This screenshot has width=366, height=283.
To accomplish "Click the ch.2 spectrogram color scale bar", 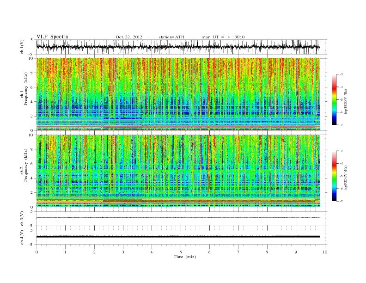I will (334, 176).
